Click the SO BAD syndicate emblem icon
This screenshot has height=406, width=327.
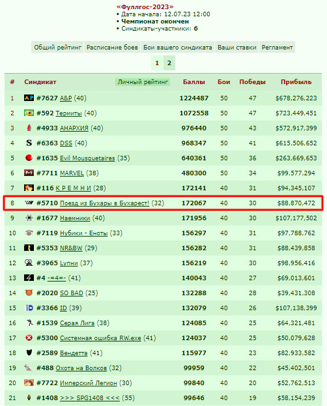29,293
